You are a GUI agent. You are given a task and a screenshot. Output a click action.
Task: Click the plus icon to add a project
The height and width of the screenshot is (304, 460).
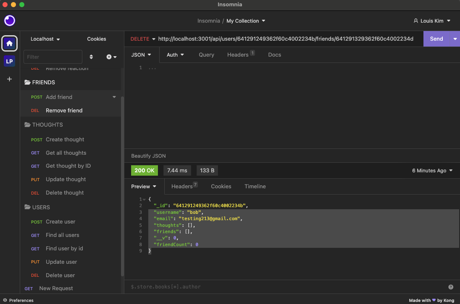9,79
